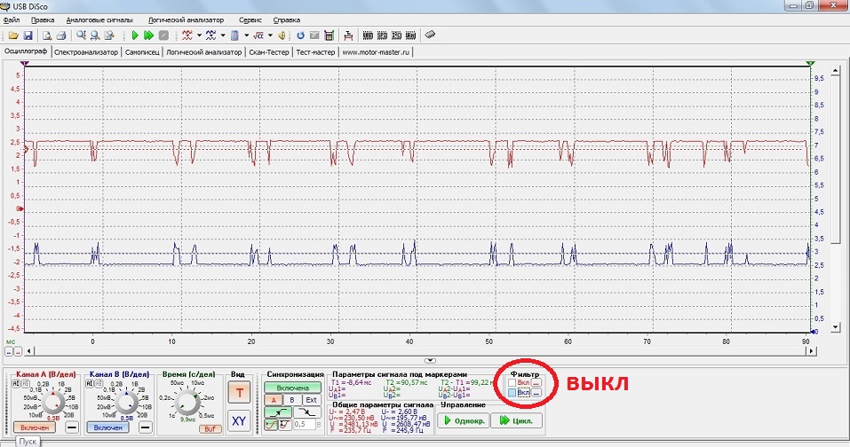The image size is (850, 447).
Task: Open Channel B filter settings (...)
Action: pyautogui.click(x=536, y=394)
